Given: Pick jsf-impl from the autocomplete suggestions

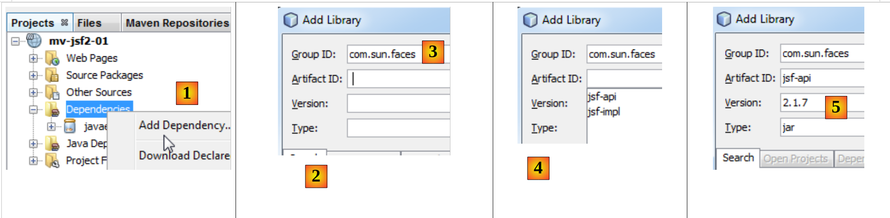Looking at the screenshot, I should [604, 112].
